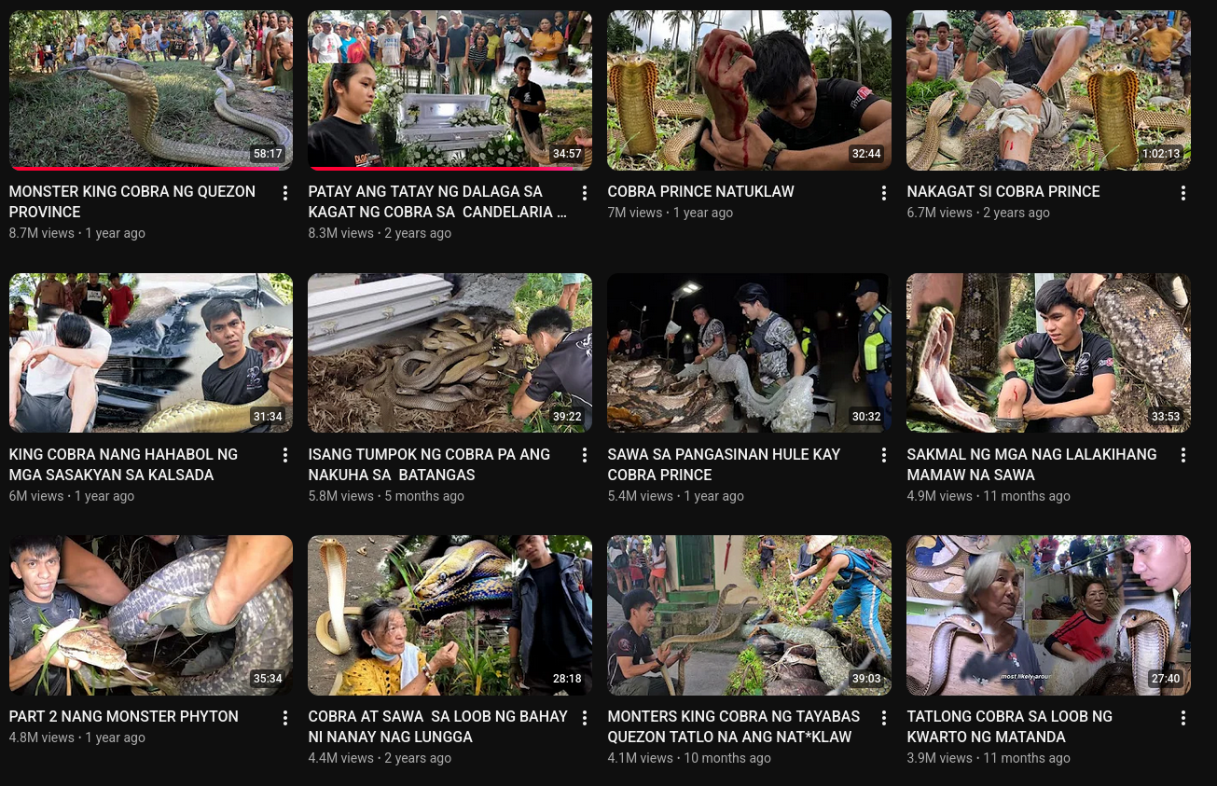The height and width of the screenshot is (786, 1217).
Task: Open options menu for COBRA AT SAWA SA LOOB video
Action: 585,718
